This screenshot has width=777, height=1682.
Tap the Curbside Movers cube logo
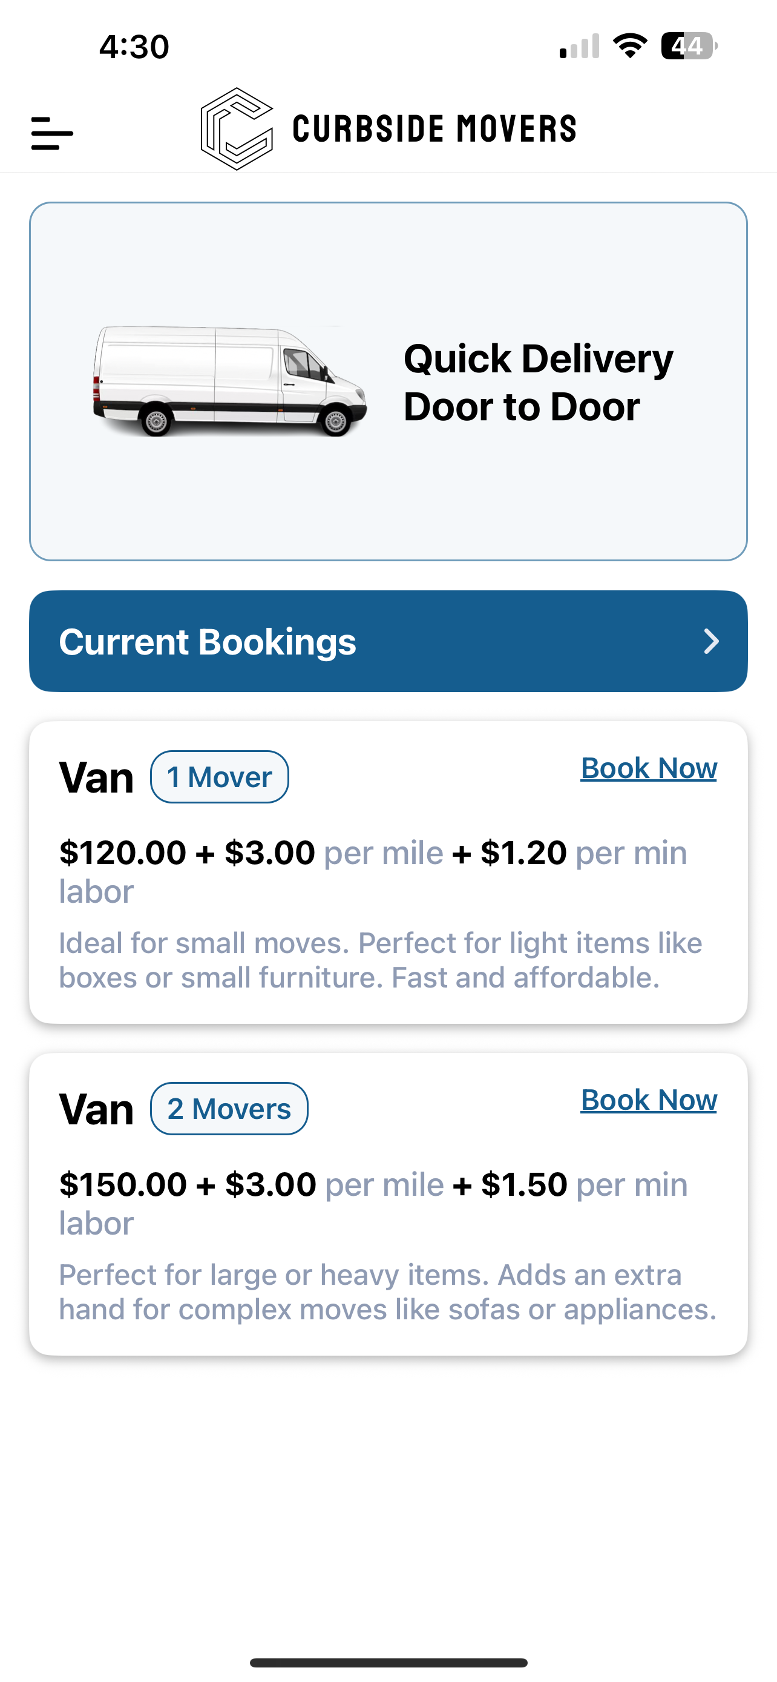point(236,128)
